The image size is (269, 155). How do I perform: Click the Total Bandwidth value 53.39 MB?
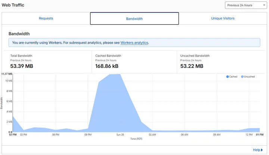[x=22, y=66]
